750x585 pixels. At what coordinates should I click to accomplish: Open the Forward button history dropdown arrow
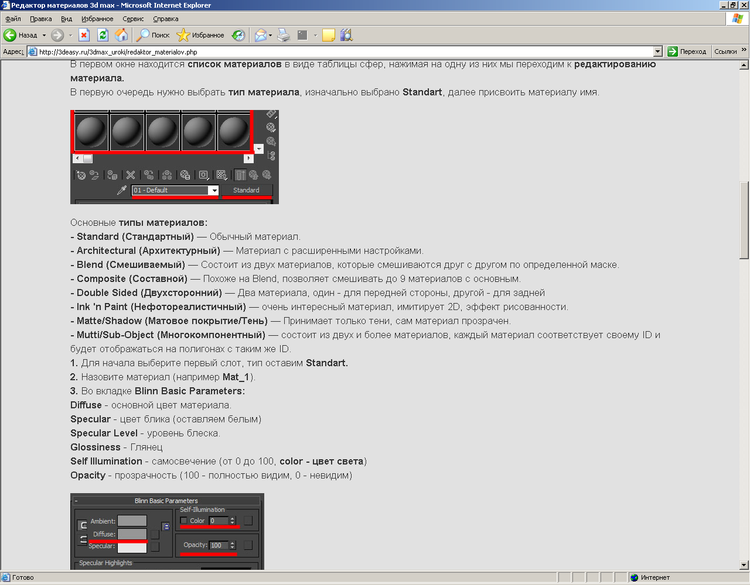coord(70,35)
